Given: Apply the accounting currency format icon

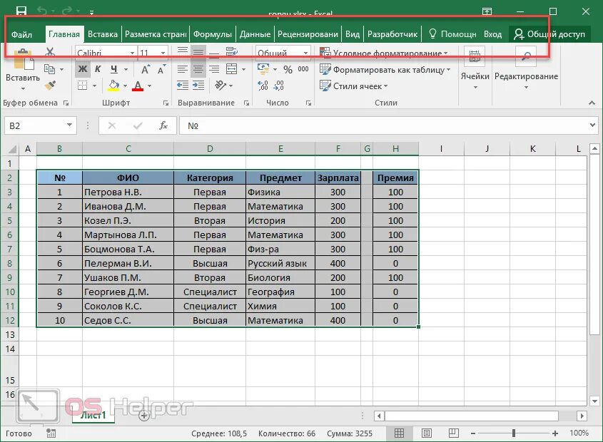Looking at the screenshot, I should click(263, 69).
